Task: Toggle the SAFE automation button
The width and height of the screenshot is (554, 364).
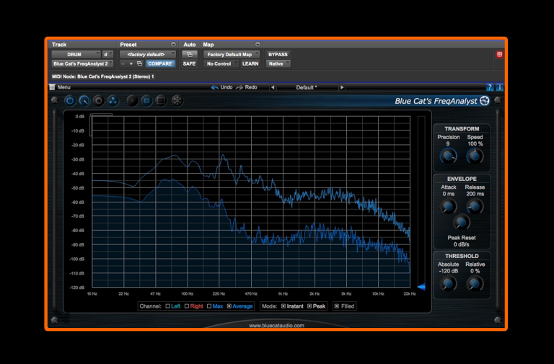Action: point(190,64)
